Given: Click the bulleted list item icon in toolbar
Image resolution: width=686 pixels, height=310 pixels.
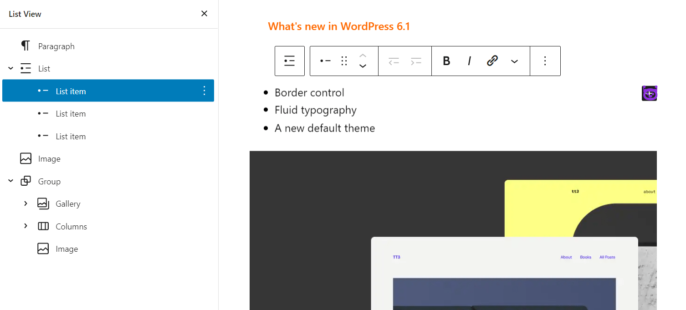Looking at the screenshot, I should point(325,61).
